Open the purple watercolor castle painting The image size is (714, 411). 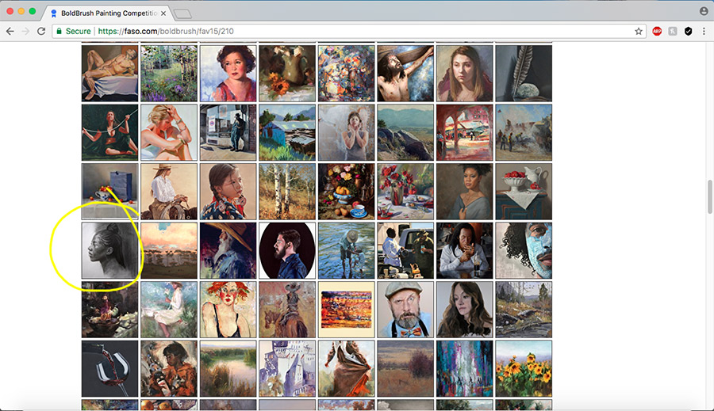[287, 369]
